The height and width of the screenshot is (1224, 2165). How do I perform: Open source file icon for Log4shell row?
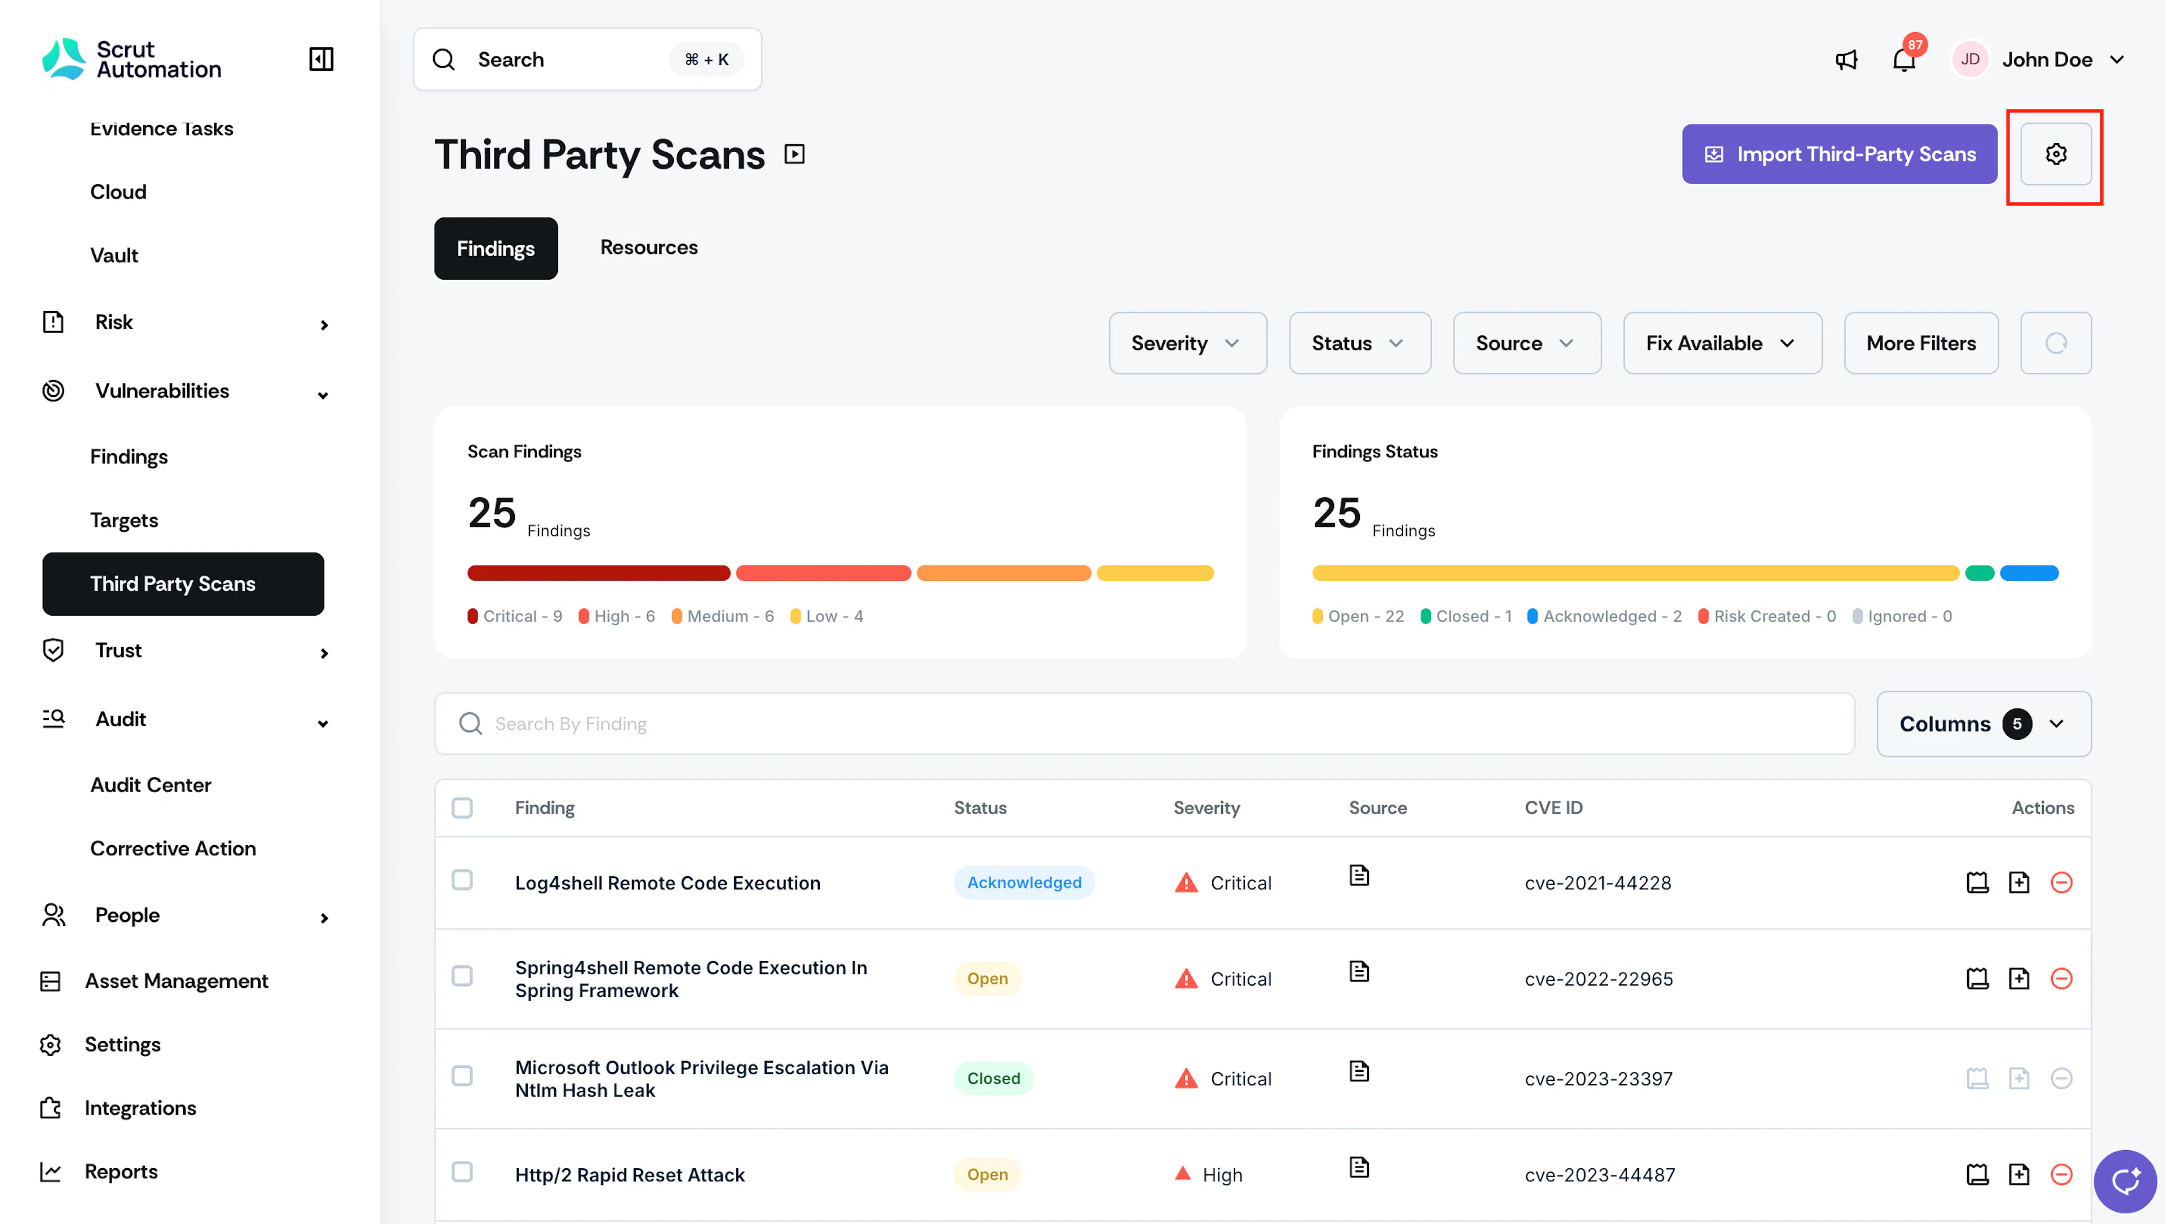coord(1359,875)
